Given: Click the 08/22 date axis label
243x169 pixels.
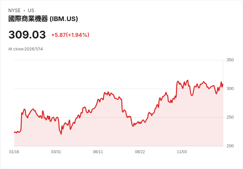Looking at the screenshot, I should [140, 152].
